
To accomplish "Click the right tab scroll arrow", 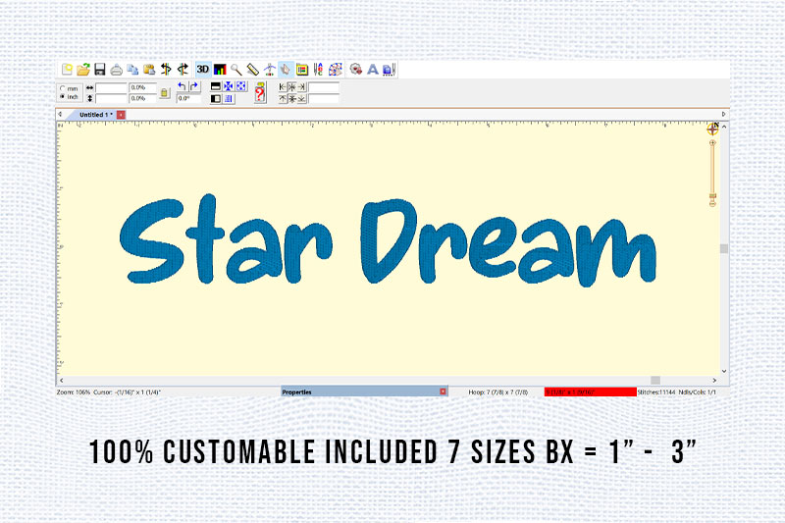I will [x=723, y=114].
